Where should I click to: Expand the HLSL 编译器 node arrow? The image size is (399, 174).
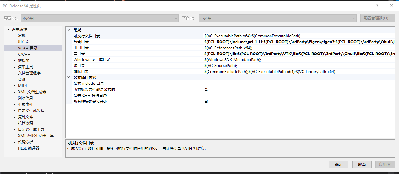point(14,148)
